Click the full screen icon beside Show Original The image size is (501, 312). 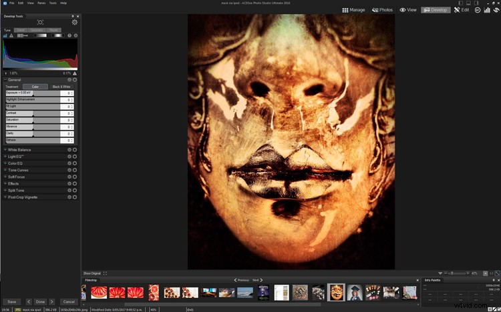pyautogui.click(x=105, y=273)
